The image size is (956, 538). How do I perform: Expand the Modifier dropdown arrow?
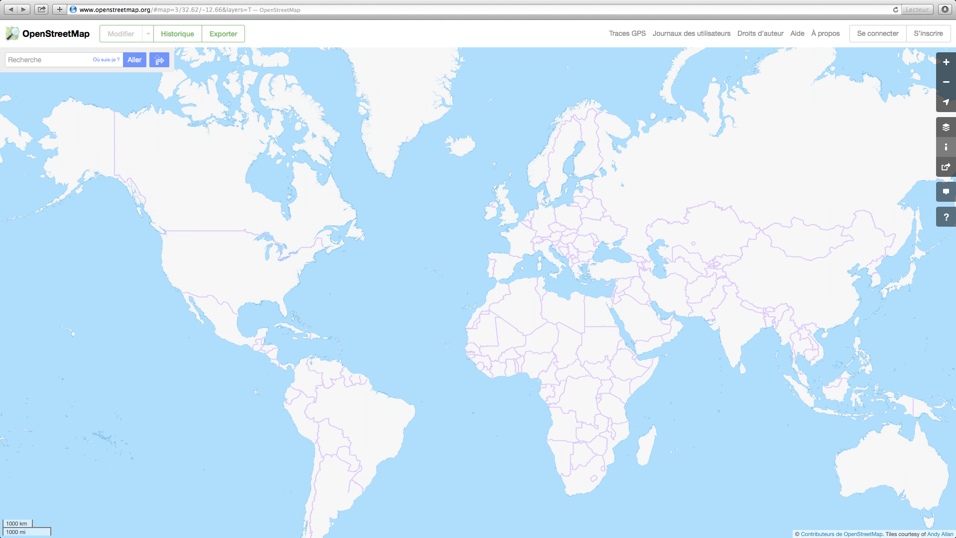[x=148, y=34]
